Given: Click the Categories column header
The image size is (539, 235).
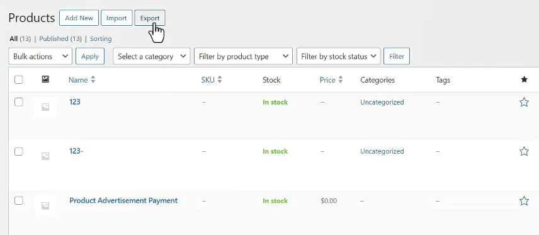Looking at the screenshot, I should pyautogui.click(x=377, y=80).
